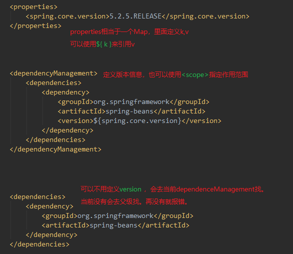Click the second opening dependency tag
The height and width of the screenshot is (254, 293).
pyautogui.click(x=49, y=206)
